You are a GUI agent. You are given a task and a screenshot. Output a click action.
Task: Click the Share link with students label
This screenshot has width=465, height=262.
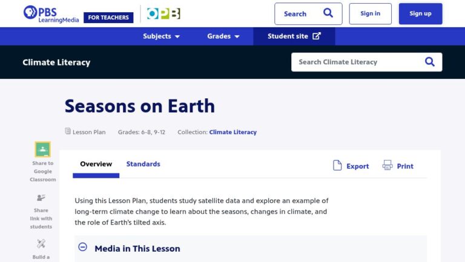[x=41, y=218]
